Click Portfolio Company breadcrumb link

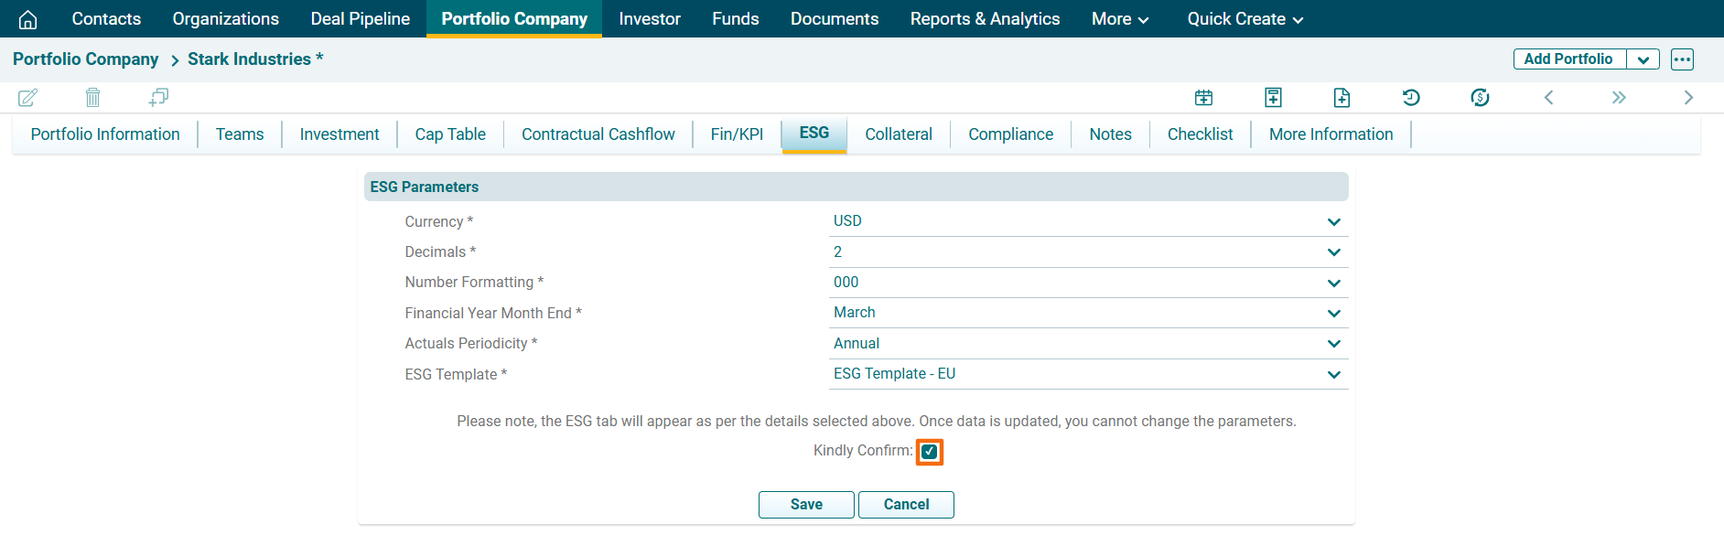pos(86,59)
